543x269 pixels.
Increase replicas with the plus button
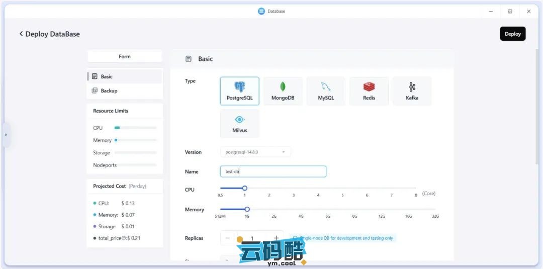coord(276,238)
